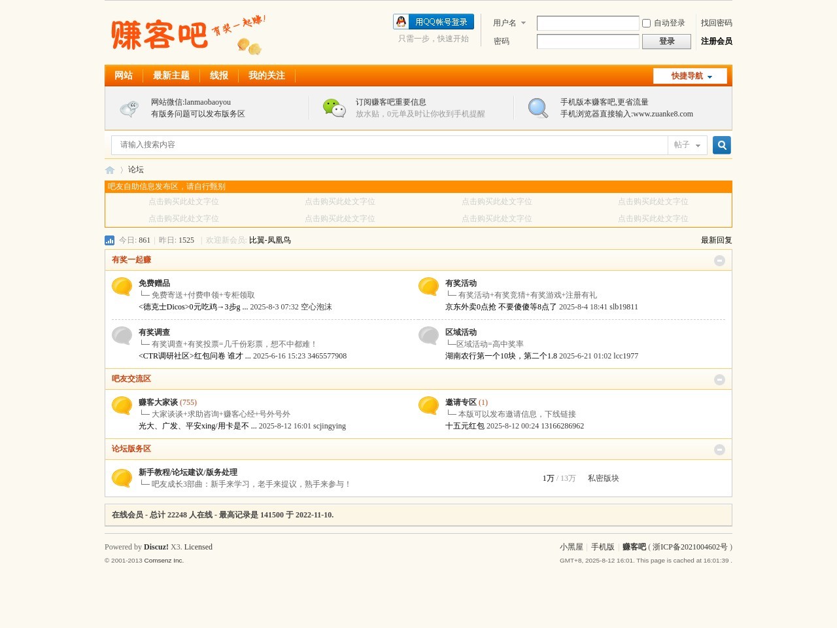The height and width of the screenshot is (628, 837).
Task: Open the 快捷导航 dropdown
Action: point(690,76)
